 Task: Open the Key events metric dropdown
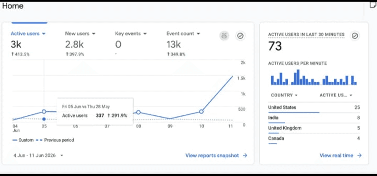coord(131,34)
